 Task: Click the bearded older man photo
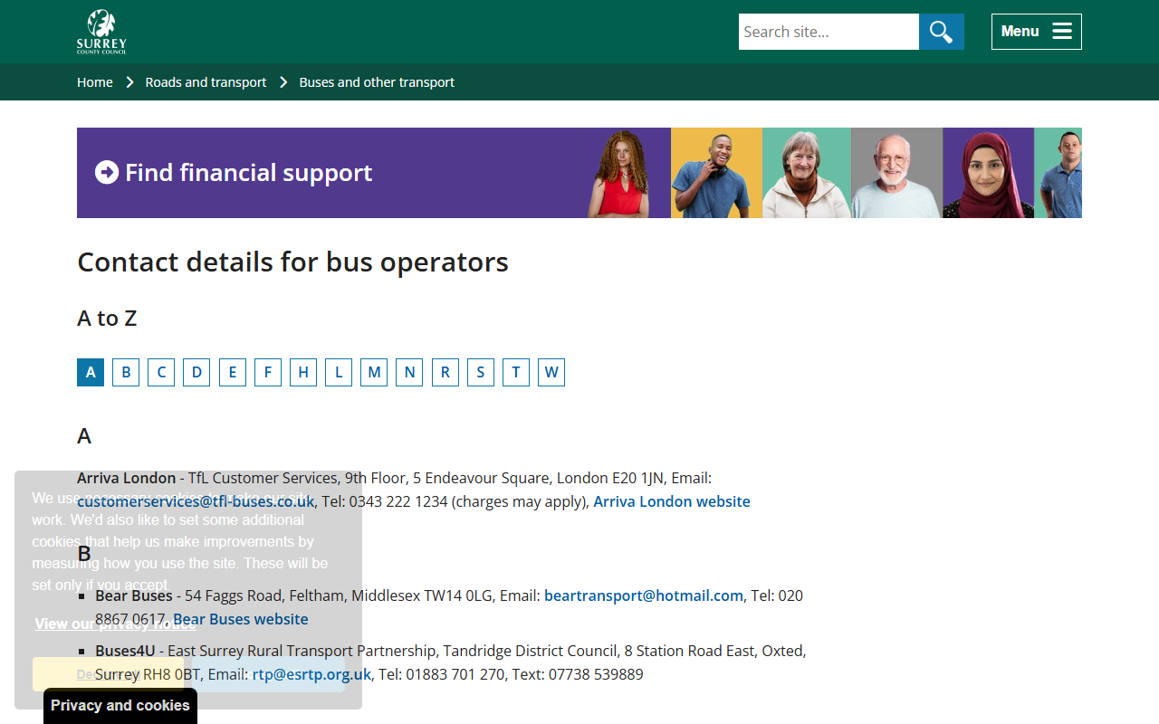(x=896, y=173)
